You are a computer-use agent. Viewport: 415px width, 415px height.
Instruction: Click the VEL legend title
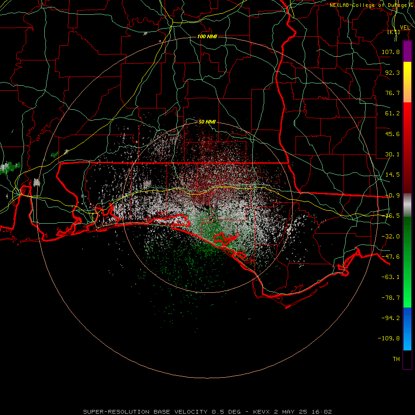pyautogui.click(x=405, y=27)
